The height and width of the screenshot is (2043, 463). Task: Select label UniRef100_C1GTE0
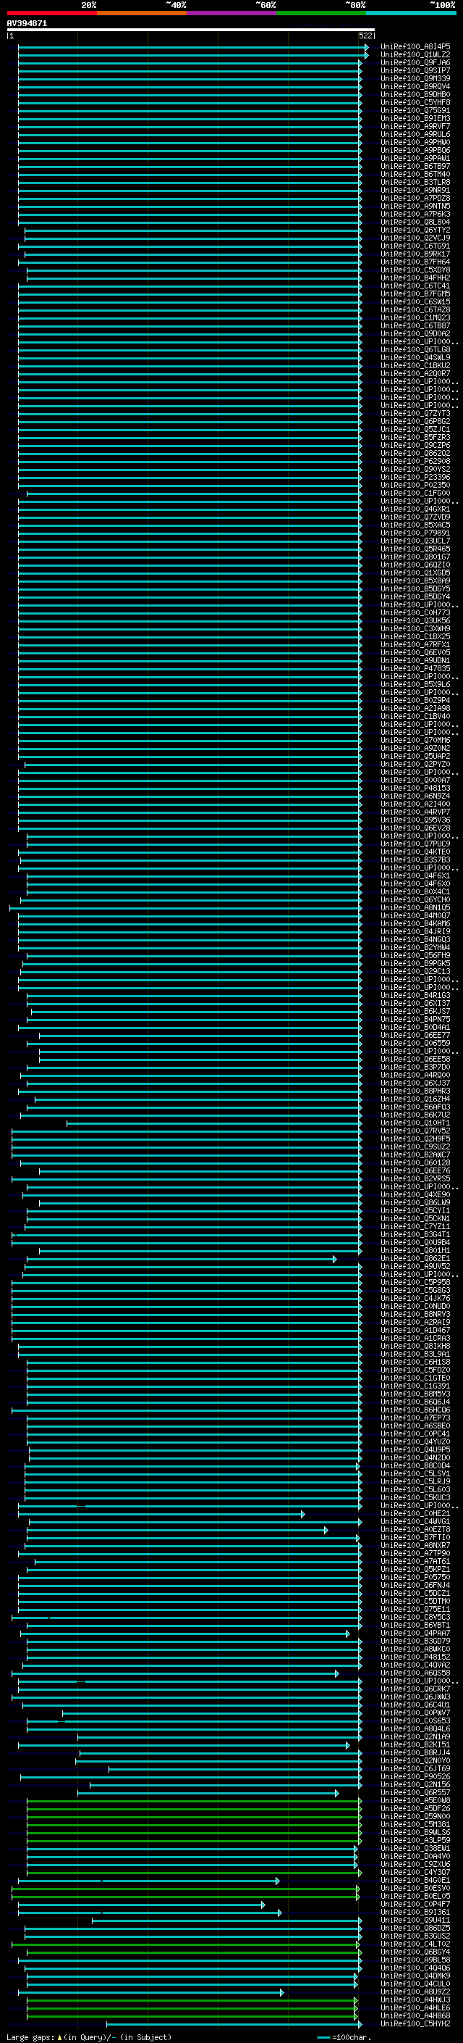415,1378
